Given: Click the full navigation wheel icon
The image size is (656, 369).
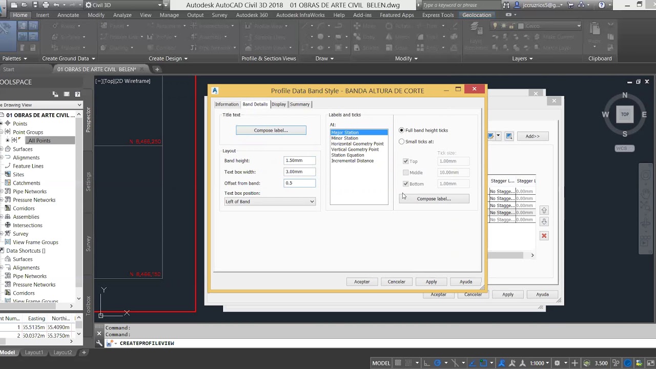Looking at the screenshot, I should pyautogui.click(x=646, y=176).
